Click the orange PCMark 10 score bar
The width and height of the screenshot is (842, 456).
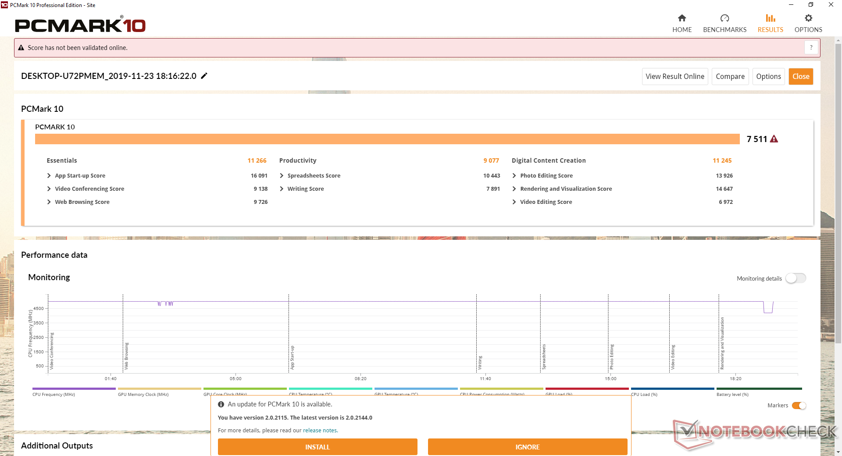[387, 139]
